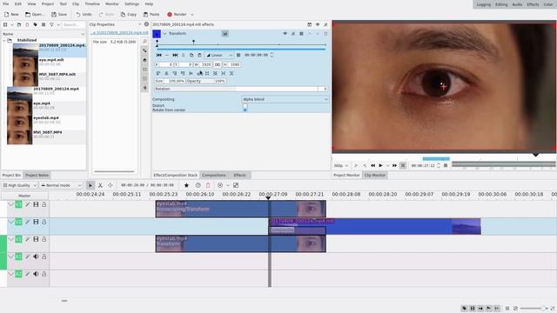Click the Rotation slider bar

(x=240, y=89)
